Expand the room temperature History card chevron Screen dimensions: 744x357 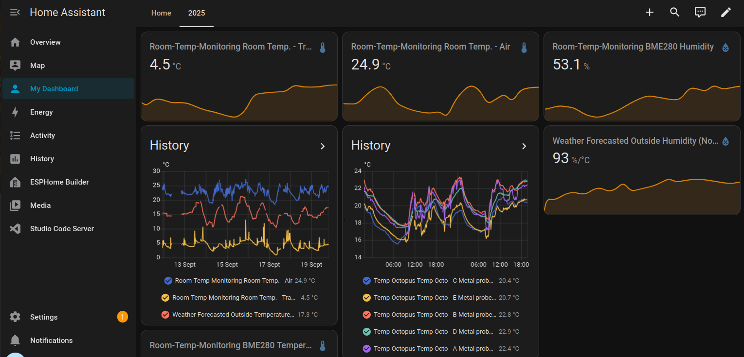click(x=323, y=146)
